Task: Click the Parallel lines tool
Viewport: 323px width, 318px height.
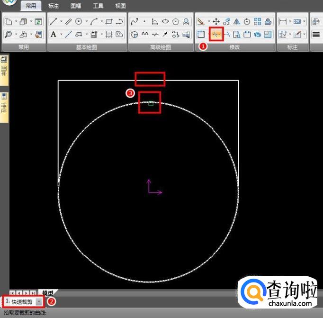Action: (68, 21)
